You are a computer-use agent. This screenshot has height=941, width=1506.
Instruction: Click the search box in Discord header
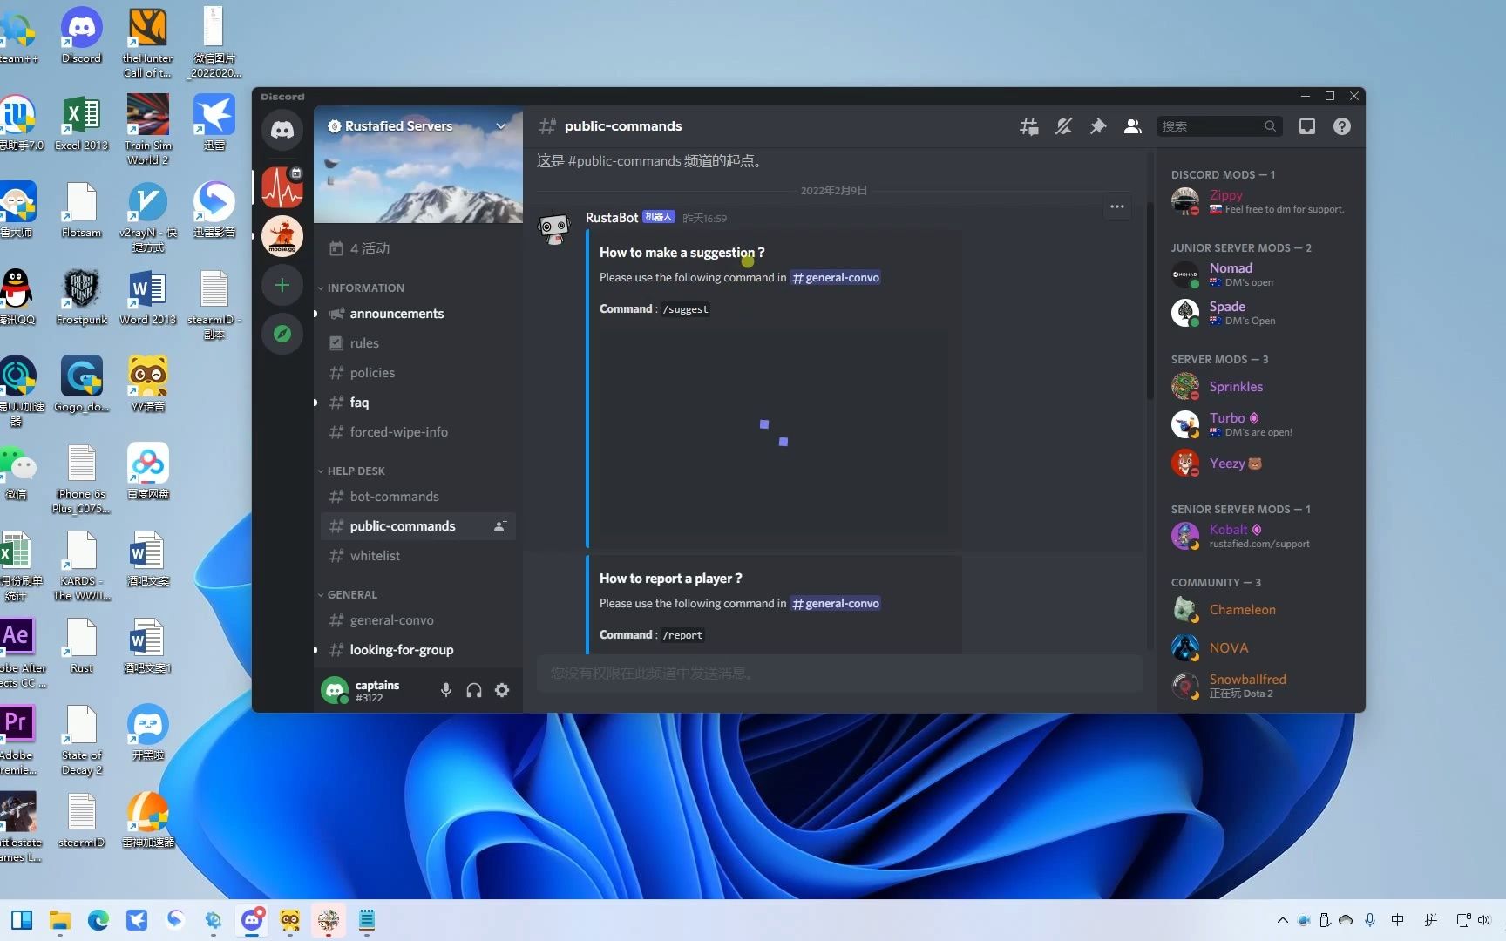tap(1219, 126)
